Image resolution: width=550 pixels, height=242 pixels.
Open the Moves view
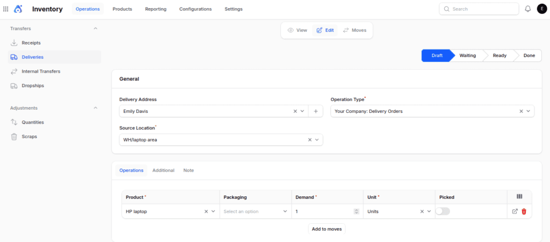354,30
